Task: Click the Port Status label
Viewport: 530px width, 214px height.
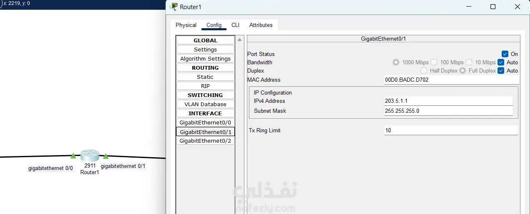Action: tap(261, 54)
